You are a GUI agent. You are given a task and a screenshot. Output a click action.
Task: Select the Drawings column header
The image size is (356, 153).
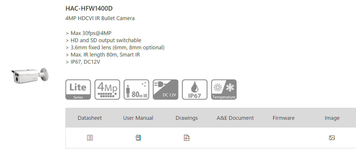pos(187,118)
